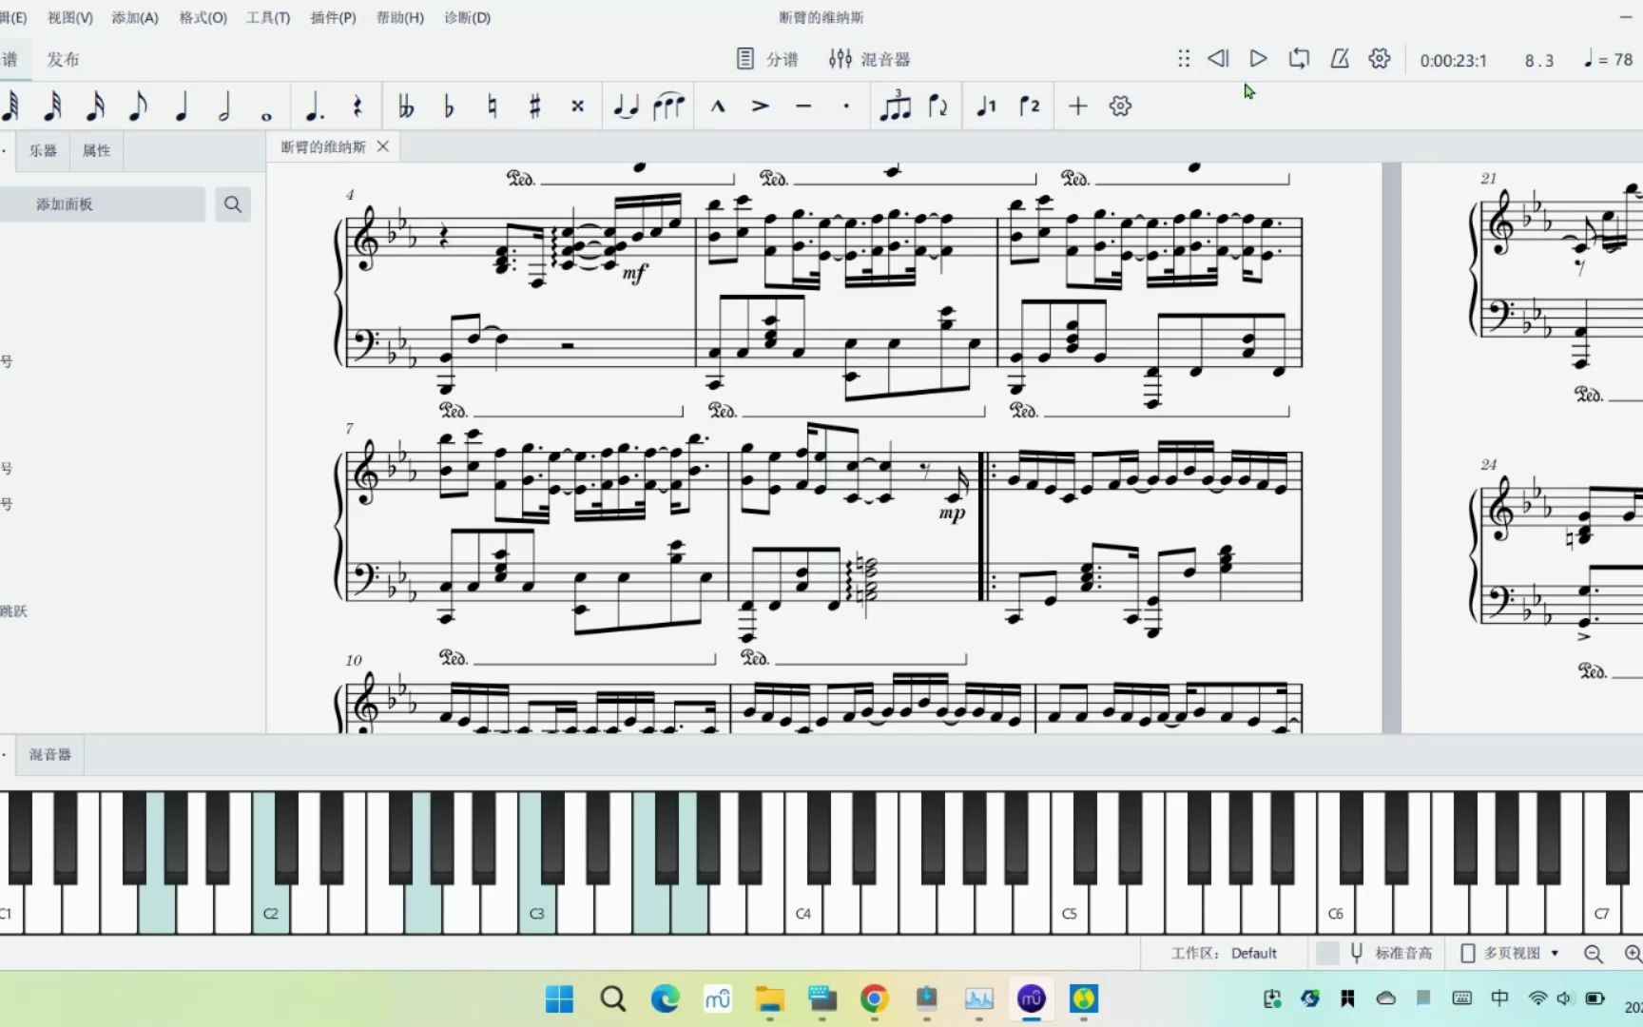This screenshot has height=1027, width=1643.
Task: Click the 工作区 Default workspace label
Action: point(1224,953)
